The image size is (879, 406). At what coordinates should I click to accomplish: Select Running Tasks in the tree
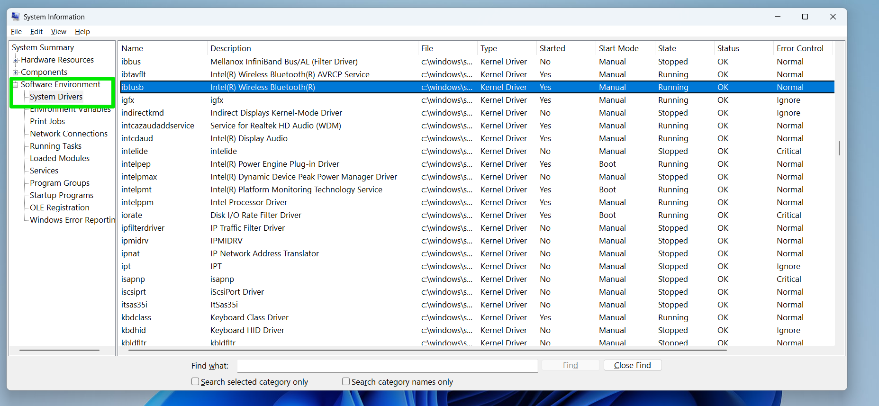[x=55, y=146]
